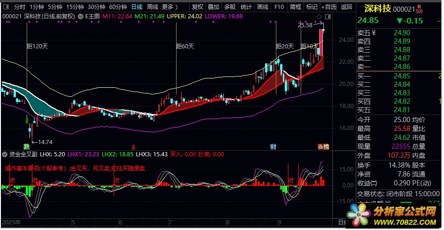444x230 pixels.
Task: Click the green 跌 marker on the timeline
Action: [27, 146]
